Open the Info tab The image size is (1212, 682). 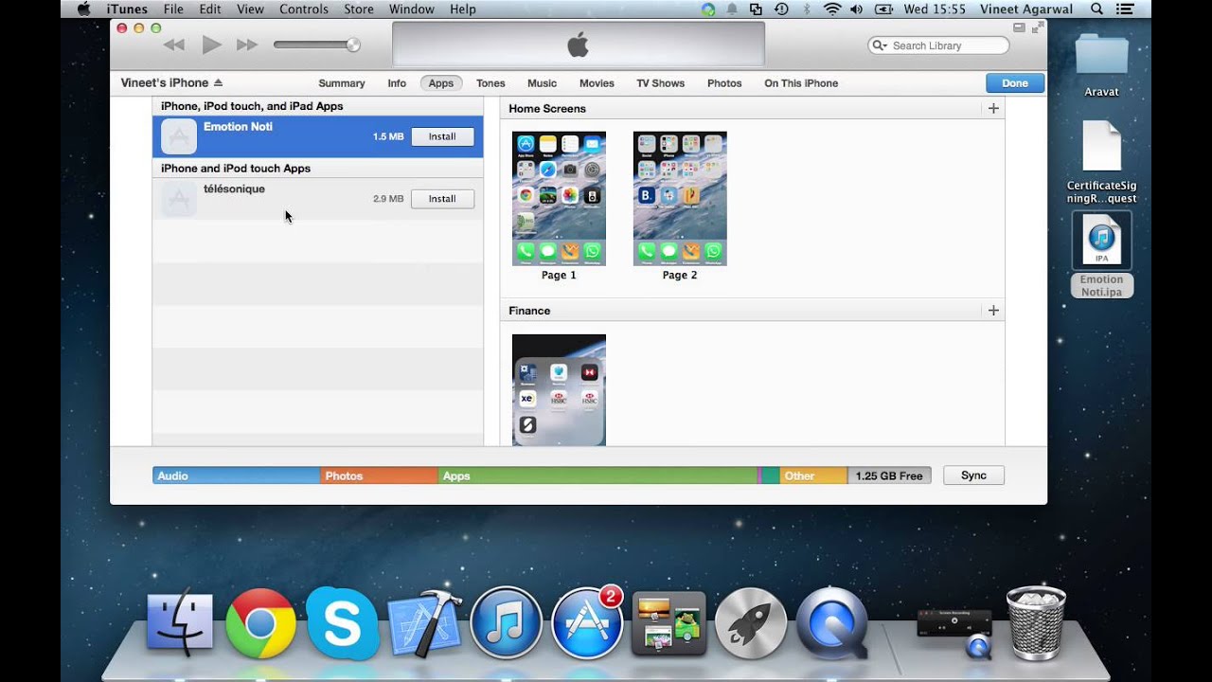[397, 83]
